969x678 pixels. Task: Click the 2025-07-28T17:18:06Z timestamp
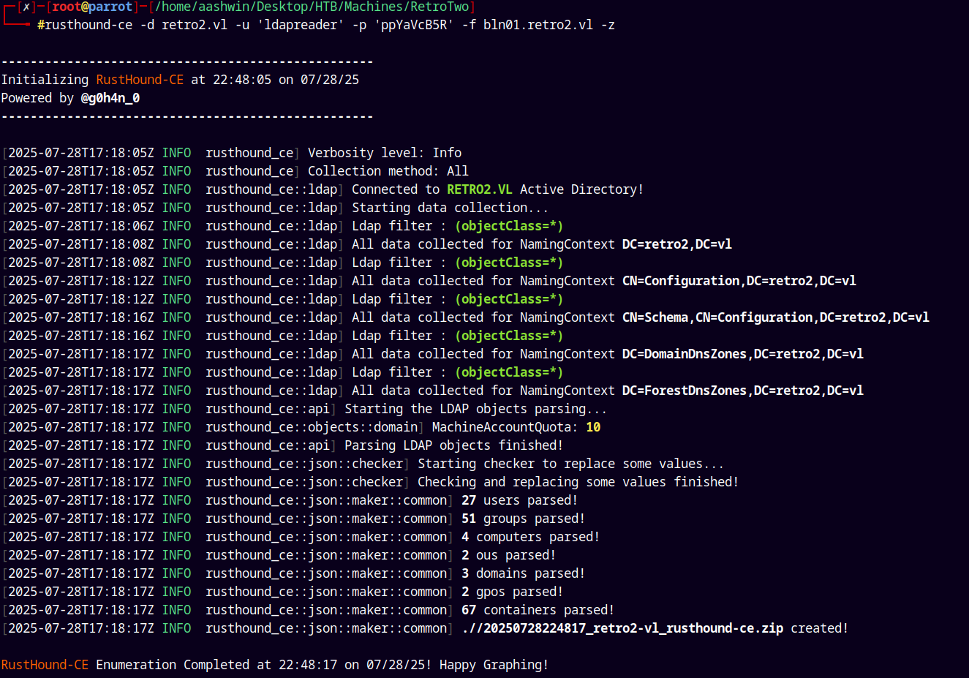[x=81, y=226]
